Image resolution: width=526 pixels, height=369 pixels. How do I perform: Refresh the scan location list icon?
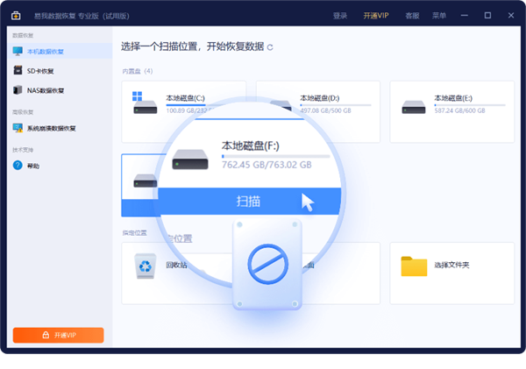[x=270, y=47]
